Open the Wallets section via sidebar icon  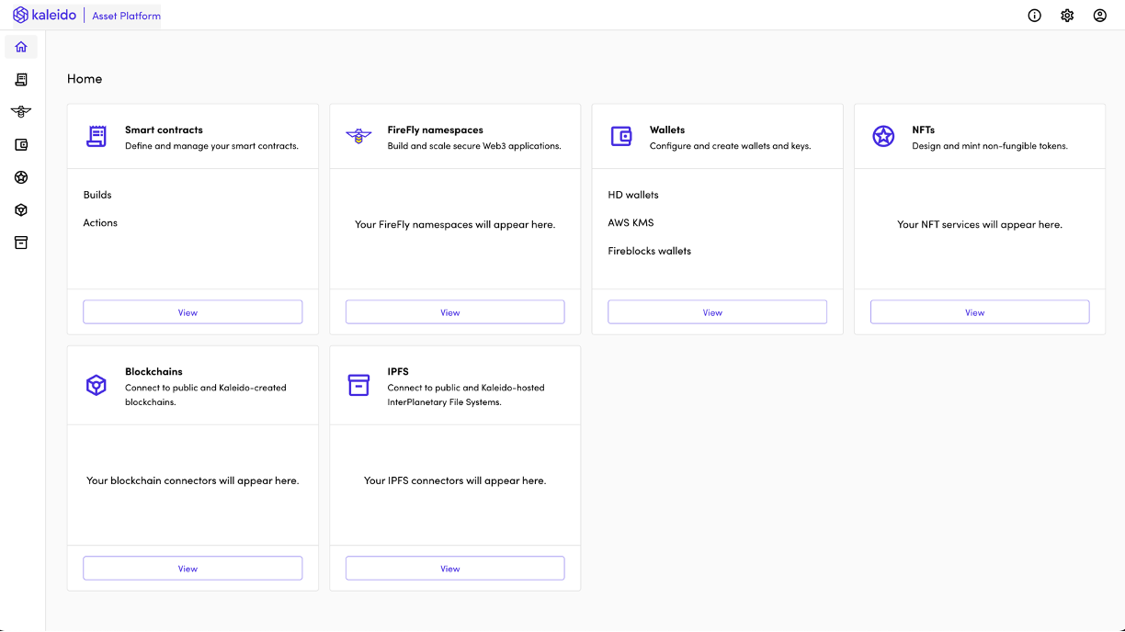click(x=20, y=144)
